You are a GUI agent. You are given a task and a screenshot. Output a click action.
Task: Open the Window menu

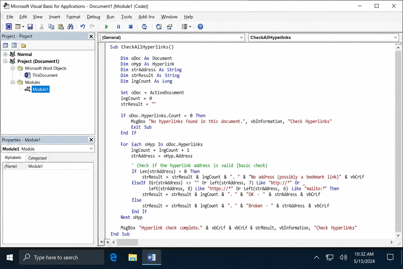(169, 17)
